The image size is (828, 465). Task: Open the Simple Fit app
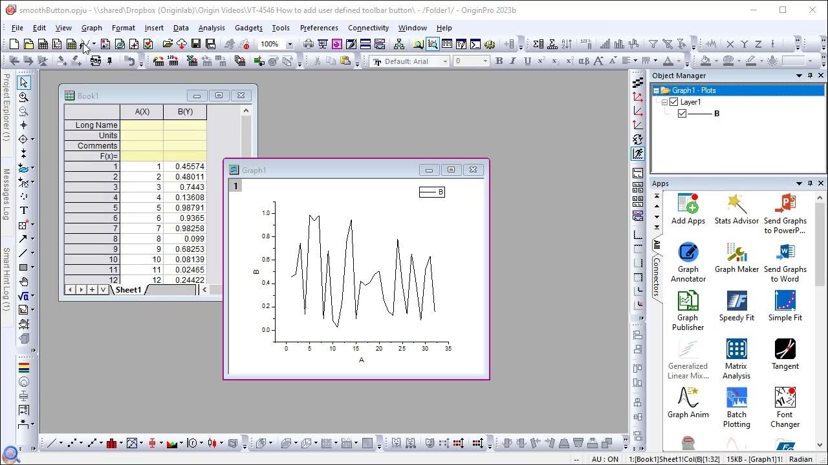coord(785,306)
